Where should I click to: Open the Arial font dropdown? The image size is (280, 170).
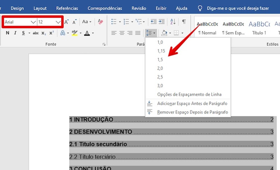pyautogui.click(x=33, y=22)
